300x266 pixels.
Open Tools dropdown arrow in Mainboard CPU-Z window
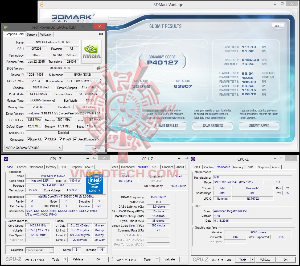point(252,260)
